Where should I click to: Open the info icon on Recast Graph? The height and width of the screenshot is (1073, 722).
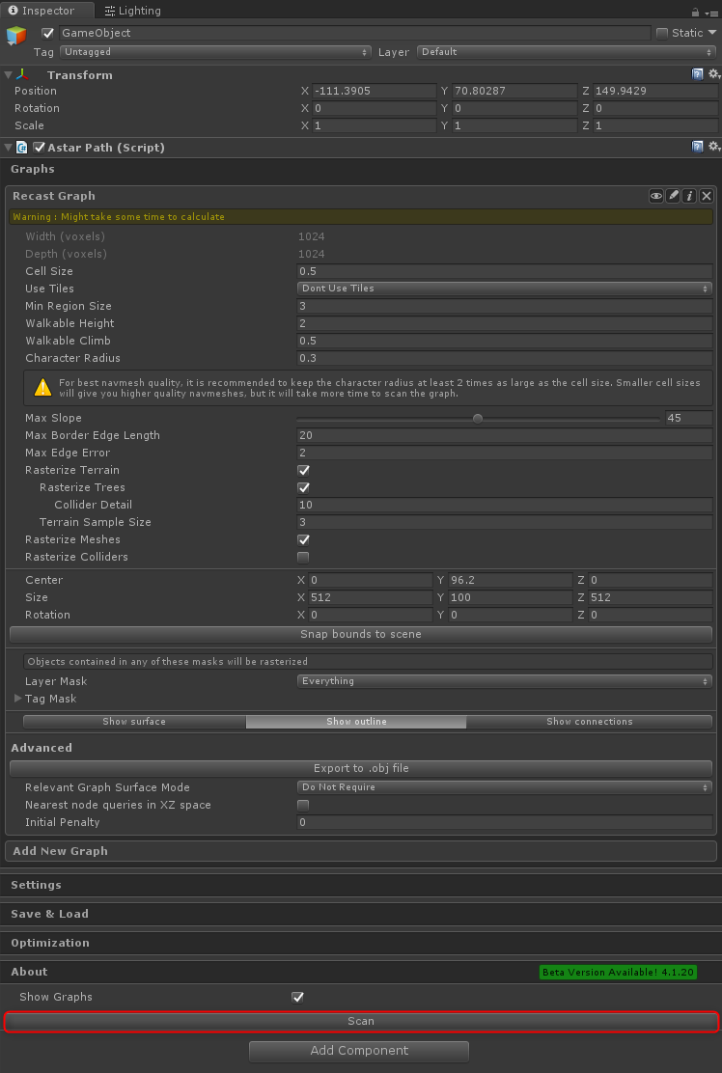tap(689, 196)
